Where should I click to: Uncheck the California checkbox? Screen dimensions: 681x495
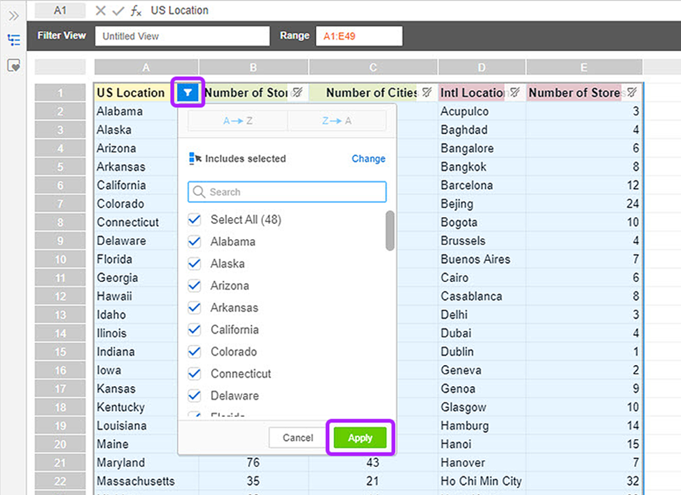[x=195, y=330]
